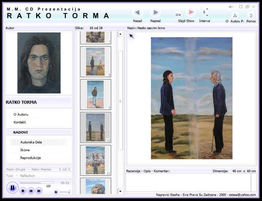Select Reprodukcije category
This screenshot has height=201, width=262.
coord(31,158)
